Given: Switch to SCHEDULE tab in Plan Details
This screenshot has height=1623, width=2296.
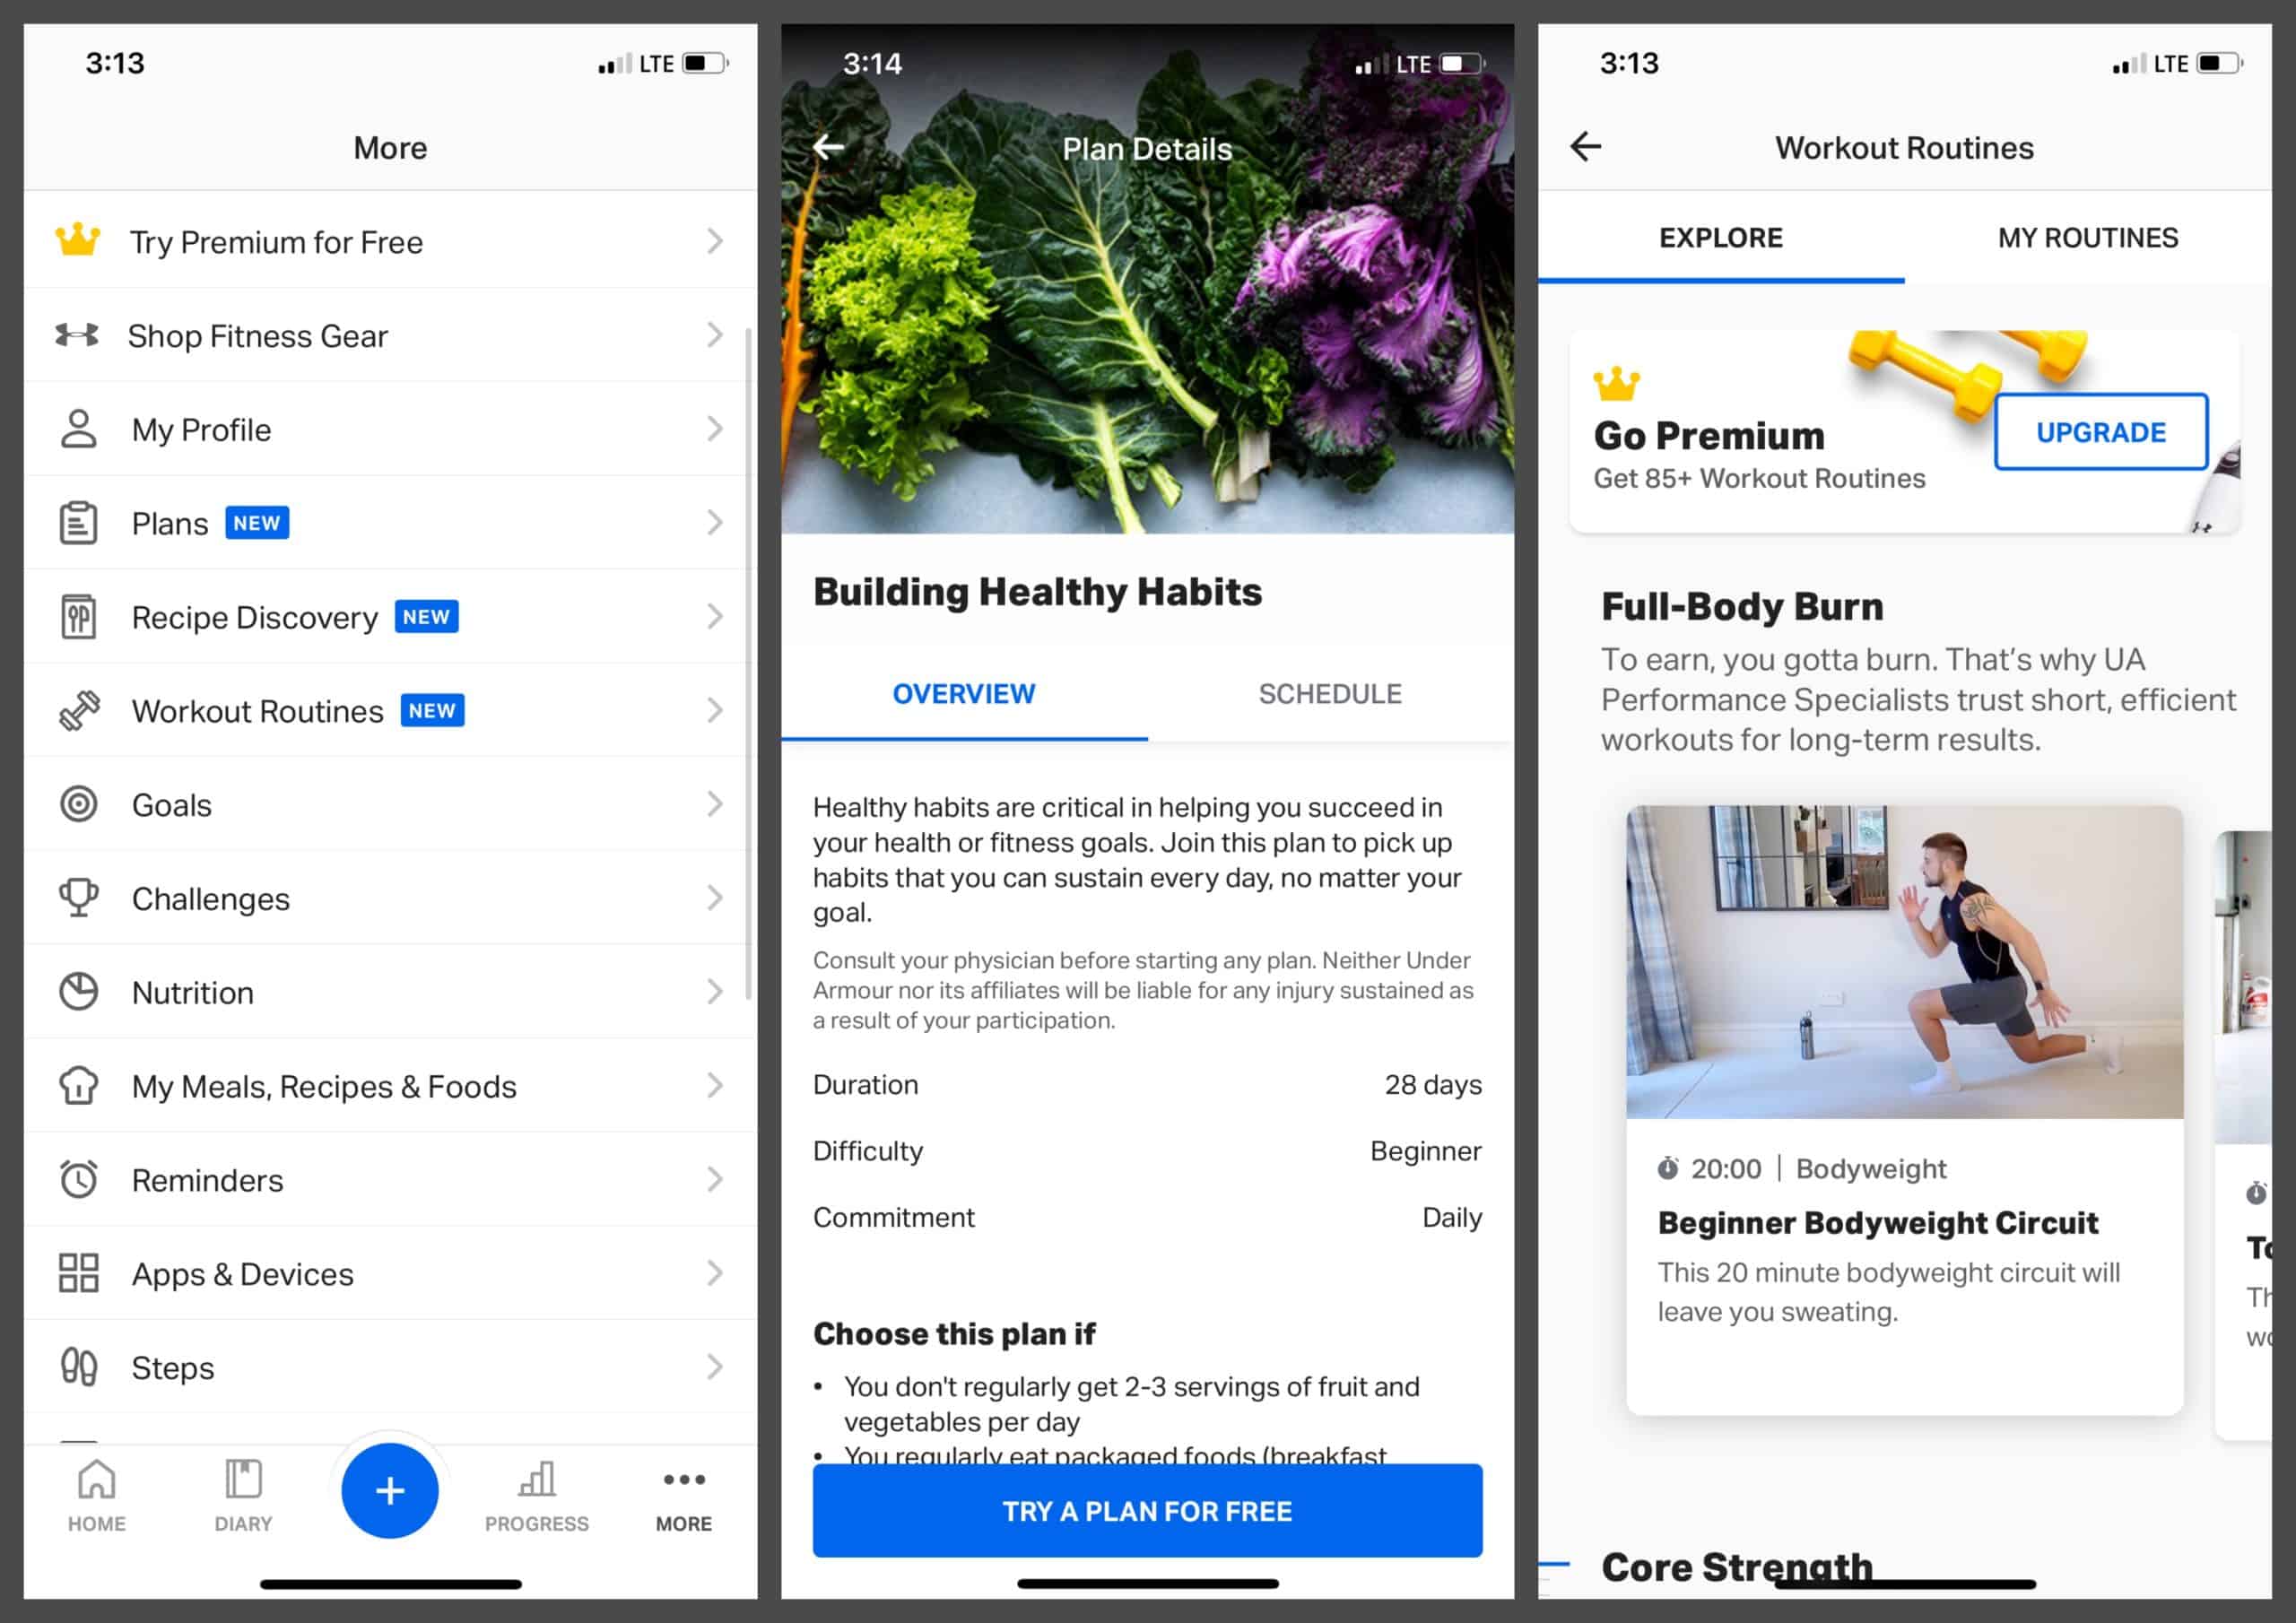Looking at the screenshot, I should [x=1330, y=692].
